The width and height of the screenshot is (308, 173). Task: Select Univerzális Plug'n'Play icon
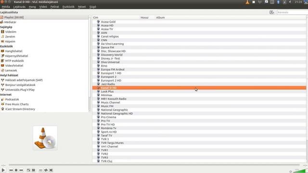[2, 90]
